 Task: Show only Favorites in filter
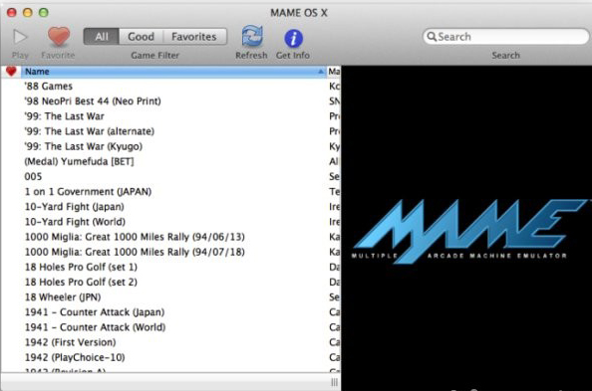pos(194,37)
